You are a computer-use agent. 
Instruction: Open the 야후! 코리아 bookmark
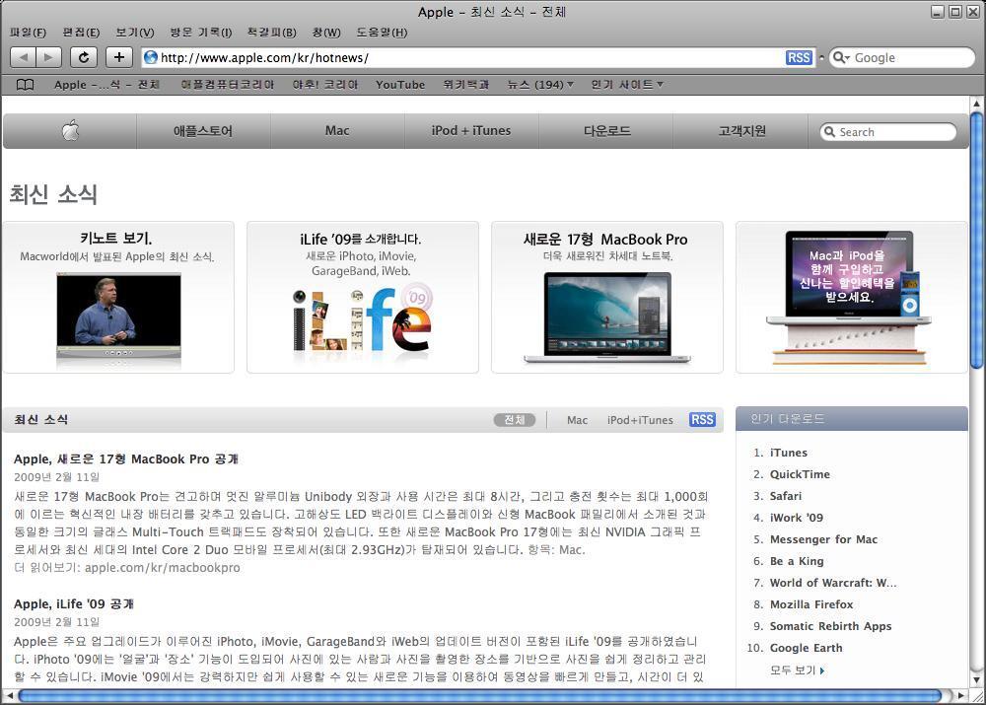pos(324,84)
